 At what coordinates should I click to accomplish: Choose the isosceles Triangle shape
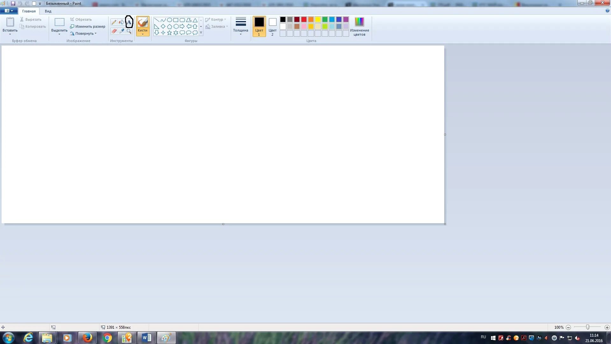click(x=195, y=20)
